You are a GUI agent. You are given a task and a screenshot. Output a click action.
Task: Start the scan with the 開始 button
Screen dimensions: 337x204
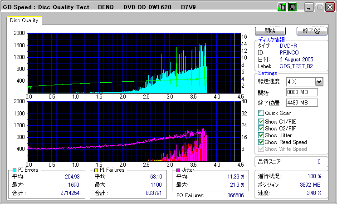[x=270, y=31]
